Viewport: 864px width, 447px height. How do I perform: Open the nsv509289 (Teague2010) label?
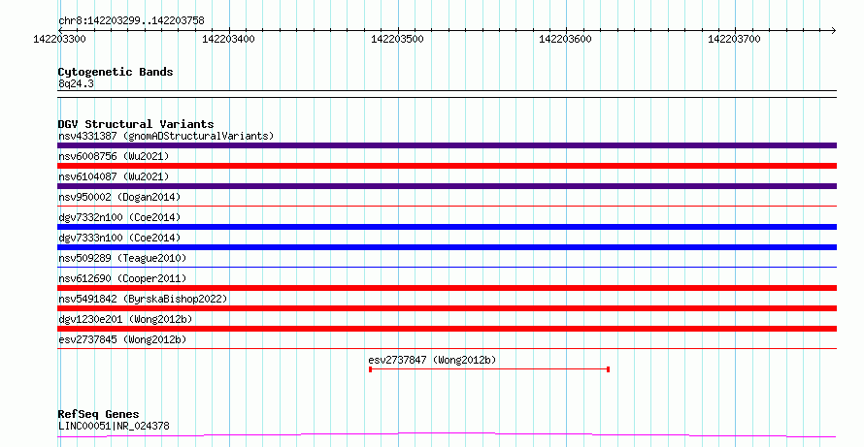pyautogui.click(x=122, y=258)
